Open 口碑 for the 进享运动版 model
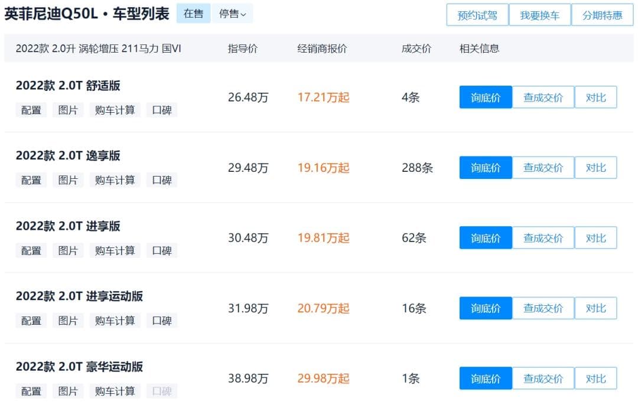 162,321
